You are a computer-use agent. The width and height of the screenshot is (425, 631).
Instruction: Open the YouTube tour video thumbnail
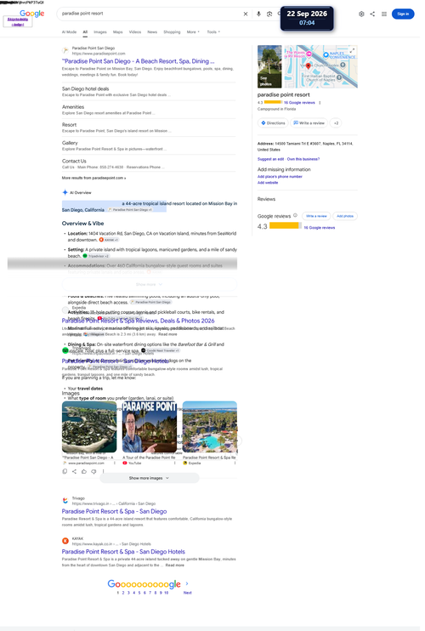[149, 427]
